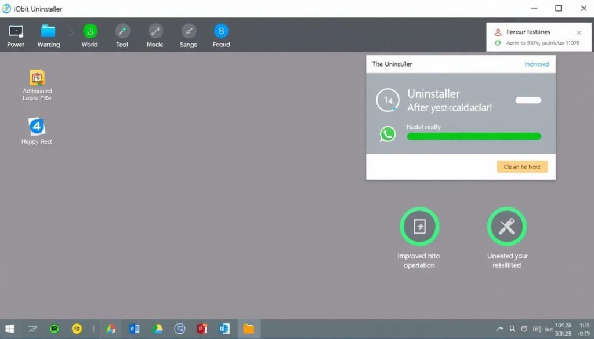Screen dimensions: 594x339
Task: Click the Indrosed link
Action: pos(537,64)
